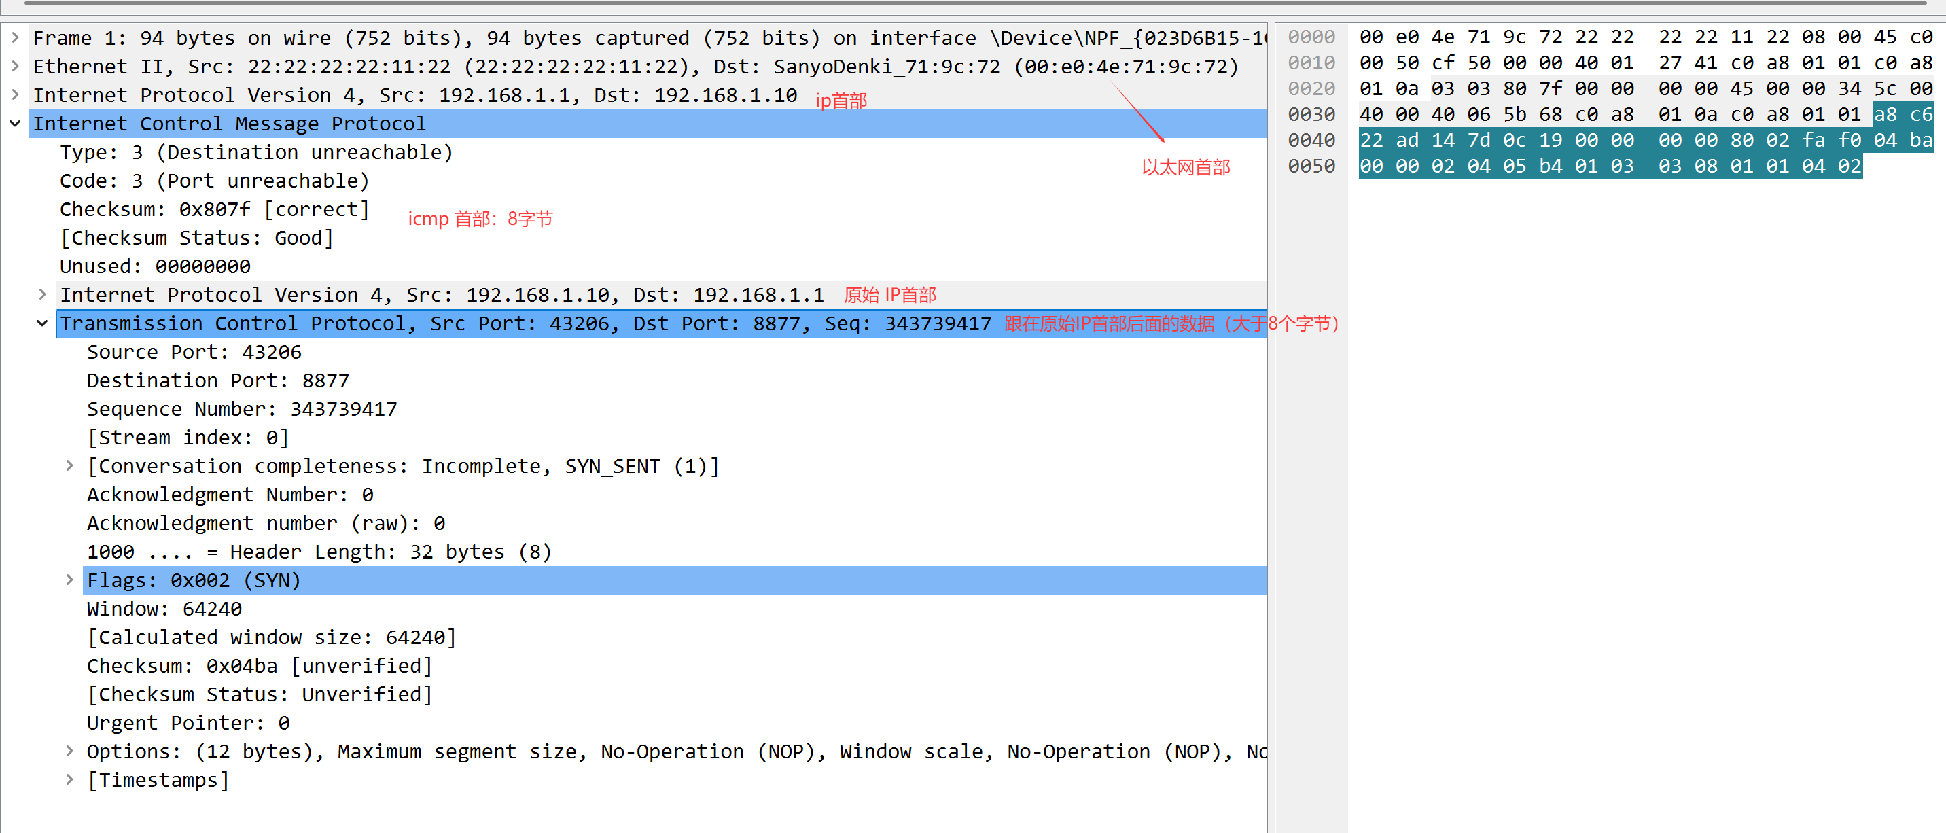Screen dimensions: 1946x833
Task: Expand the Timestamps arrow
Action: [x=69, y=780]
